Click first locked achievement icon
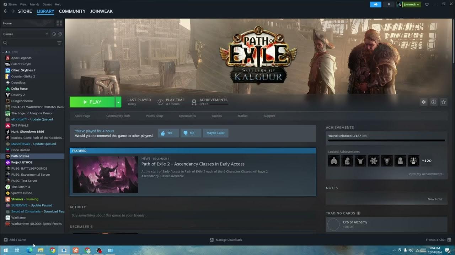Image resolution: width=455 pixels, height=255 pixels. (334, 161)
